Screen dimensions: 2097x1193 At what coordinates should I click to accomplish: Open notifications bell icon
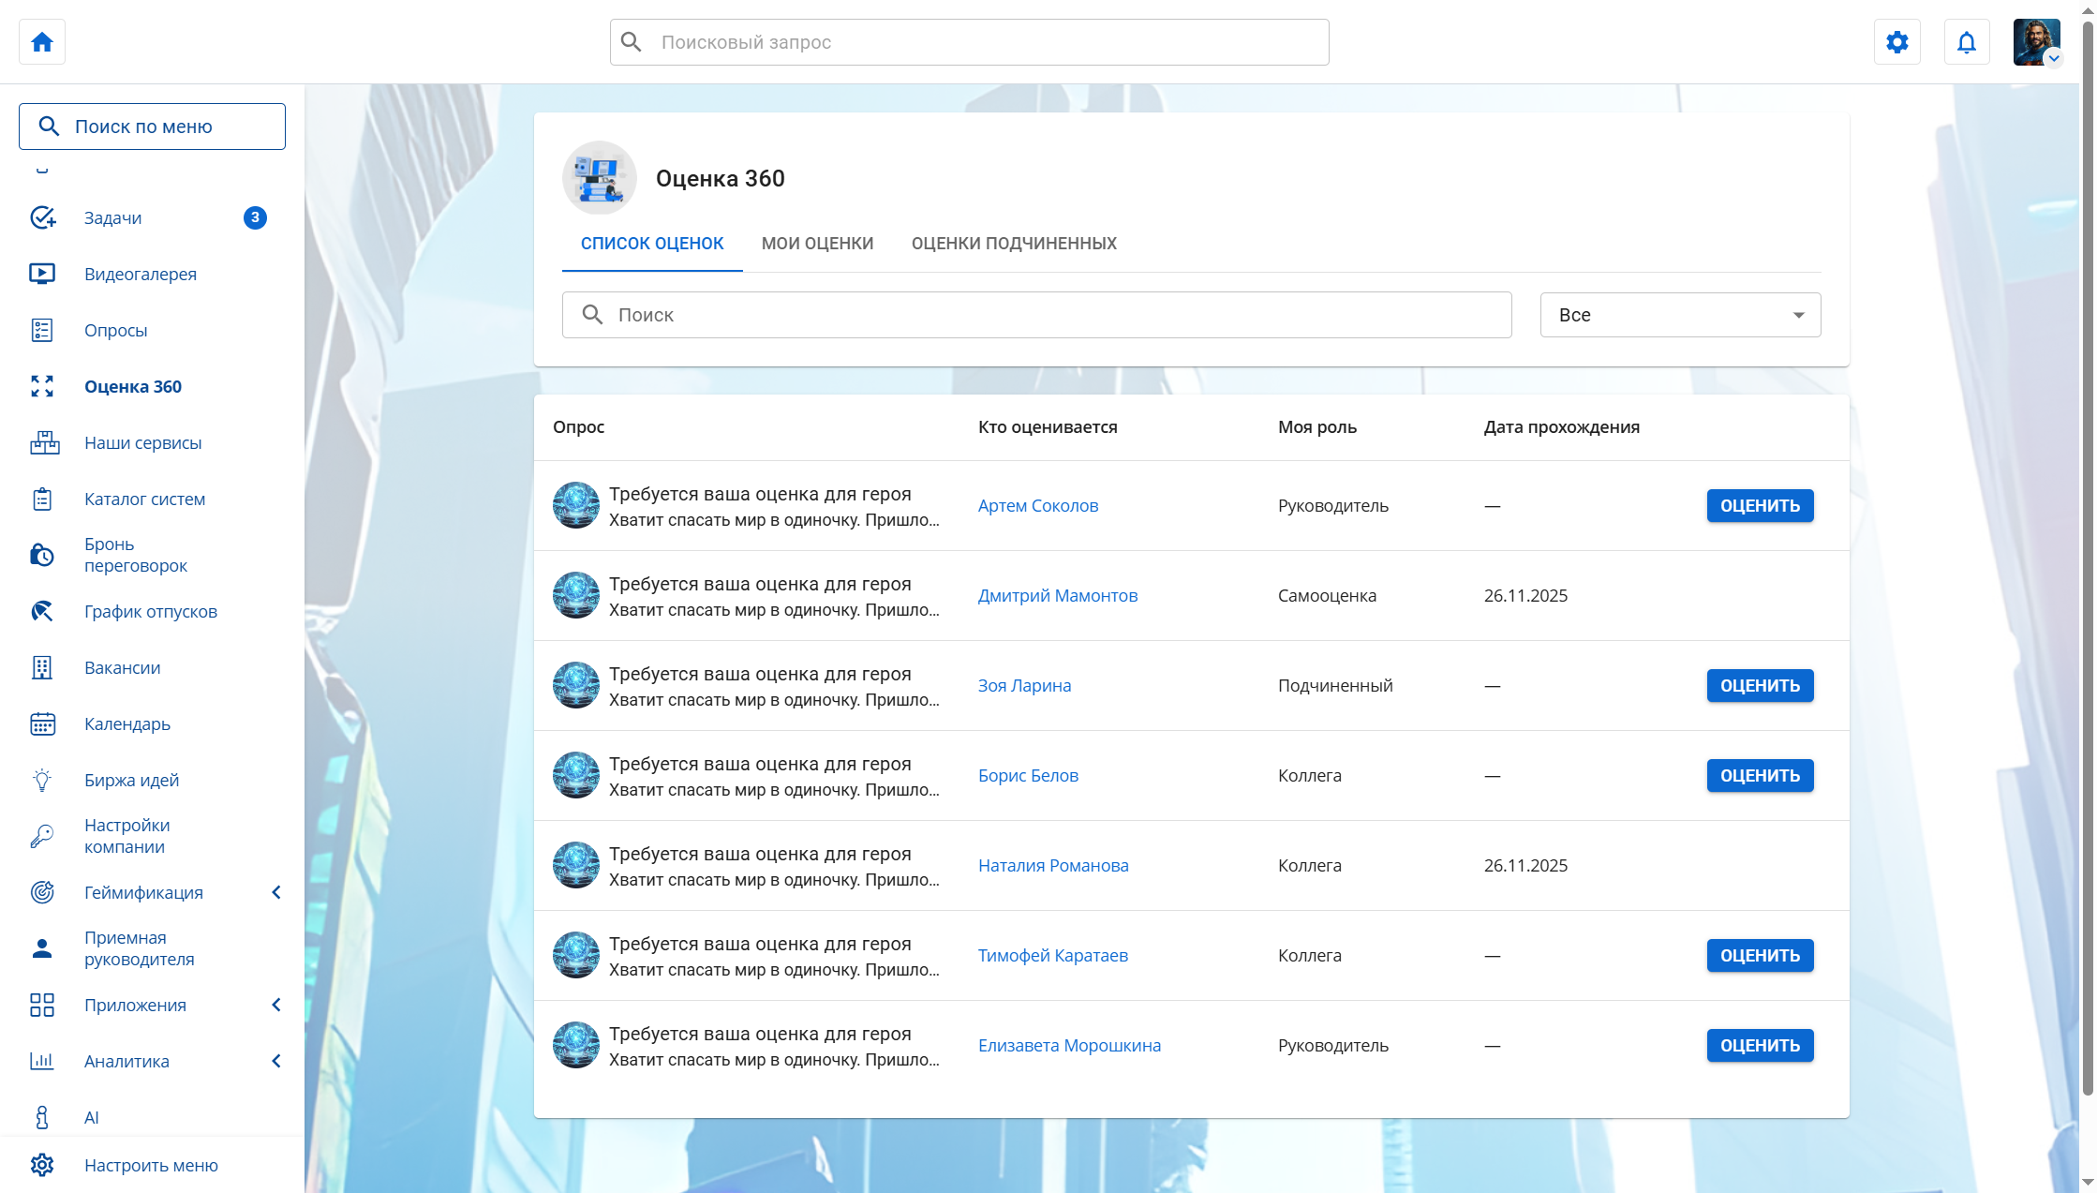(x=1966, y=42)
